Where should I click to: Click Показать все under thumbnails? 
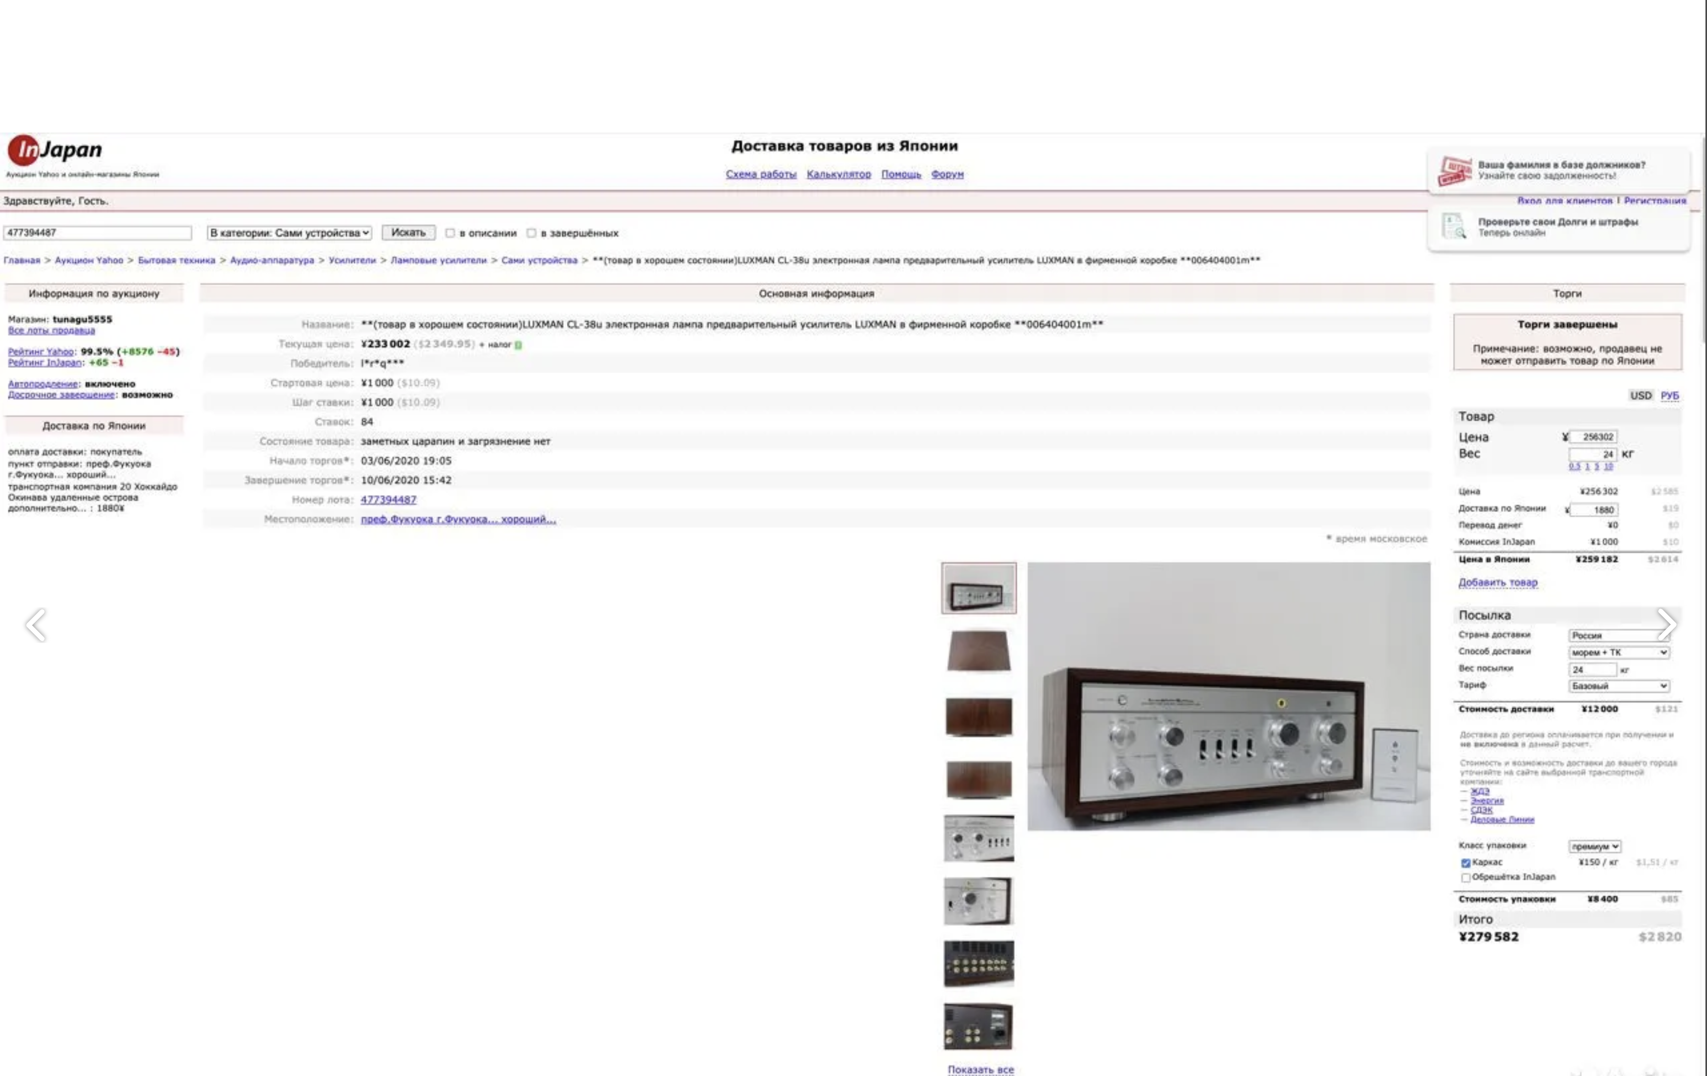pyautogui.click(x=981, y=1070)
